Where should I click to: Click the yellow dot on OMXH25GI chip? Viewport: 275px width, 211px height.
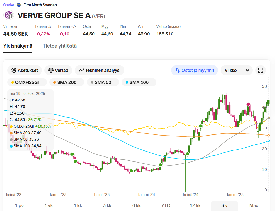click(x=13, y=82)
